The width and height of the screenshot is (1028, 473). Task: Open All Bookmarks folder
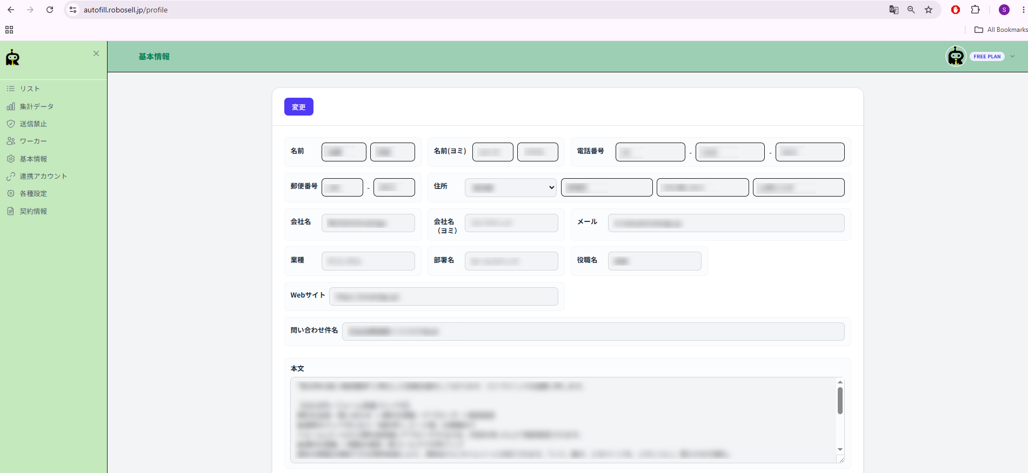coord(1001,30)
